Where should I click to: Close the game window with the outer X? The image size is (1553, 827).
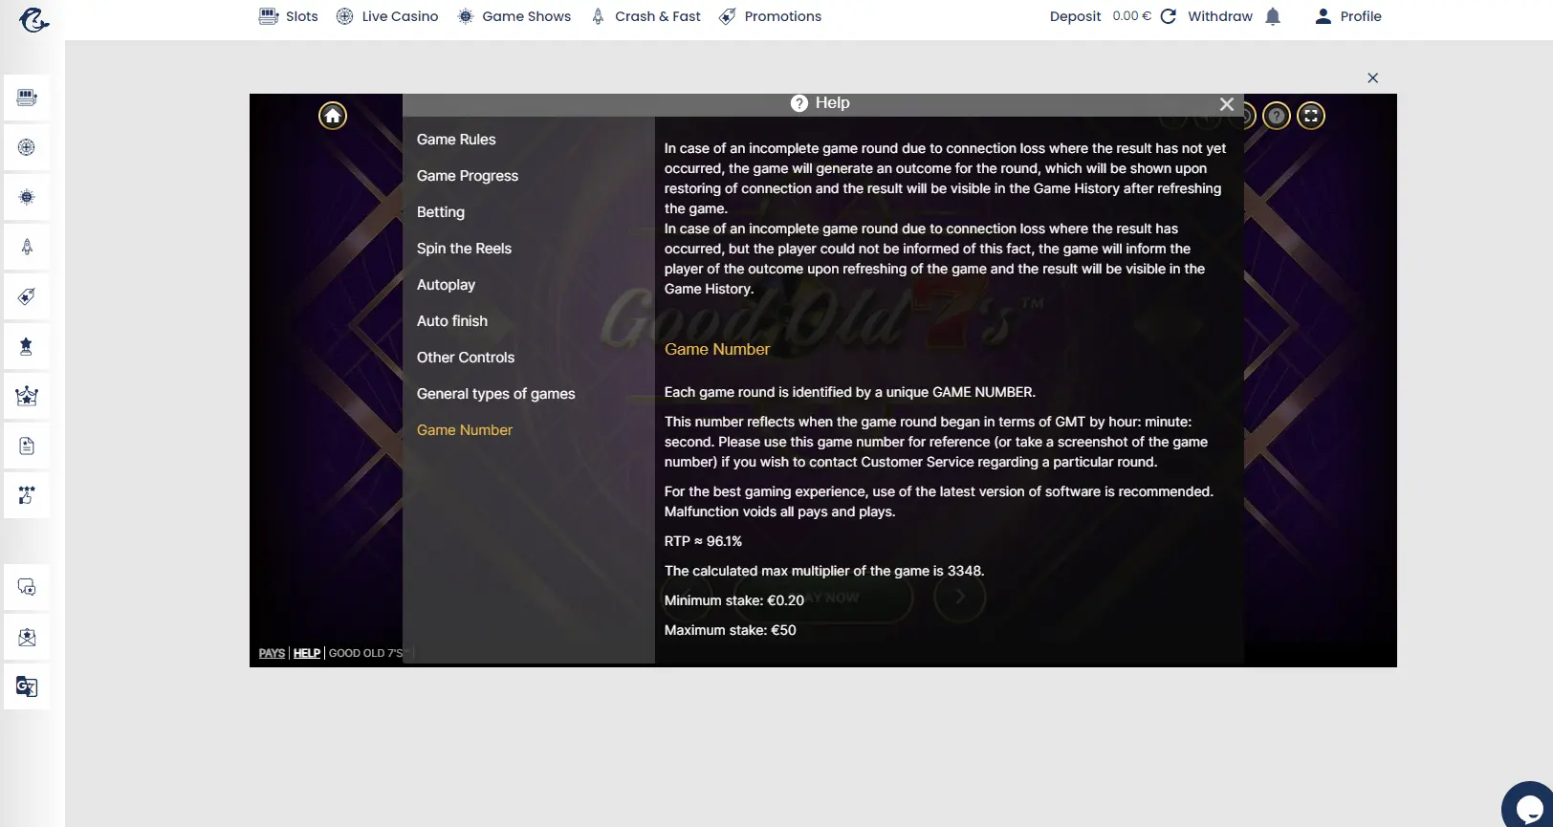[1373, 78]
